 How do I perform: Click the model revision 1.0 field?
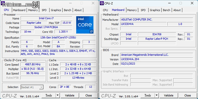[x=180, y=24]
